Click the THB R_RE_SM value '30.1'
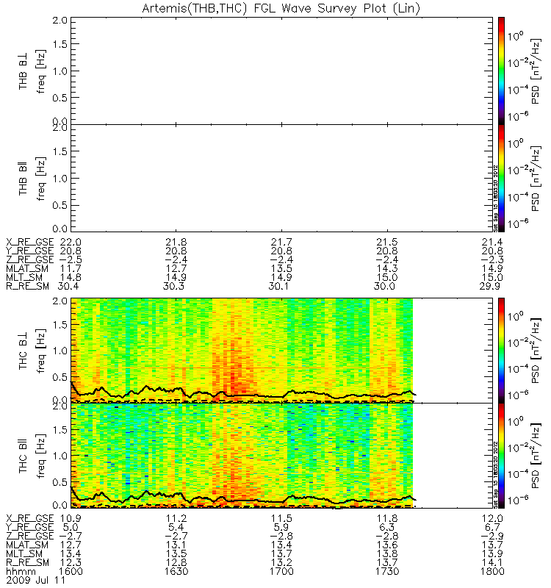The image size is (551, 588). tap(279, 286)
